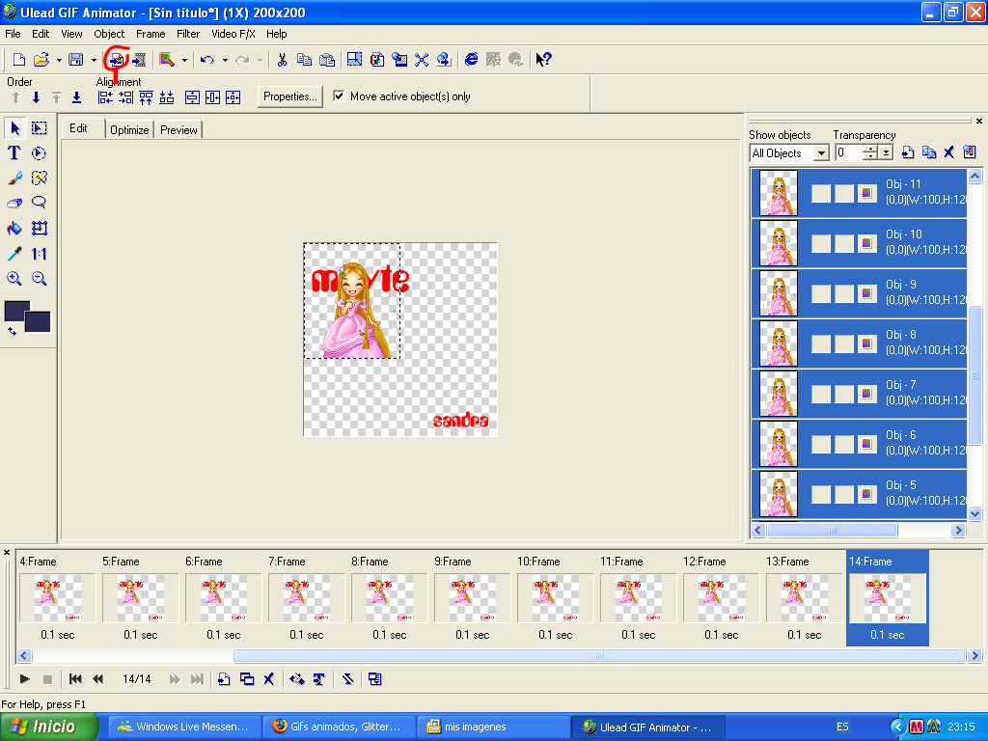Select the Paintbrush tool
Screen dimensions: 988x741
click(15, 178)
